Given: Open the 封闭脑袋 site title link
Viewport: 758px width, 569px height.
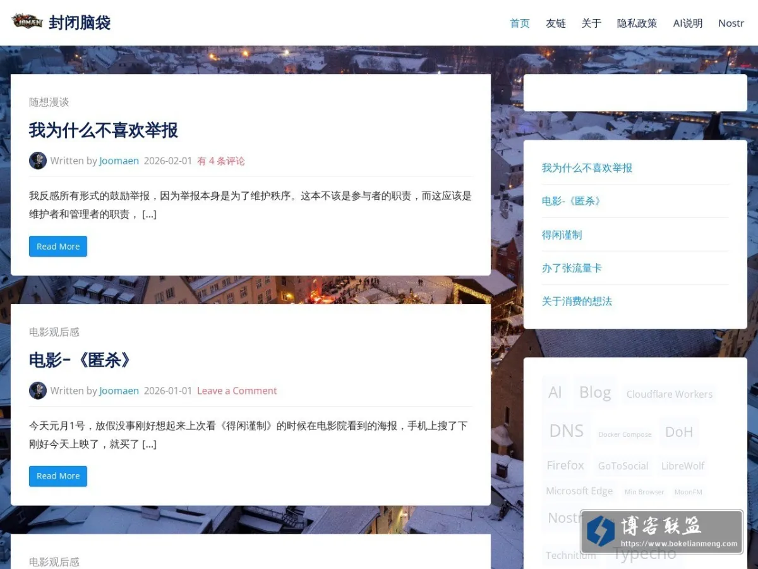Looking at the screenshot, I should (80, 23).
